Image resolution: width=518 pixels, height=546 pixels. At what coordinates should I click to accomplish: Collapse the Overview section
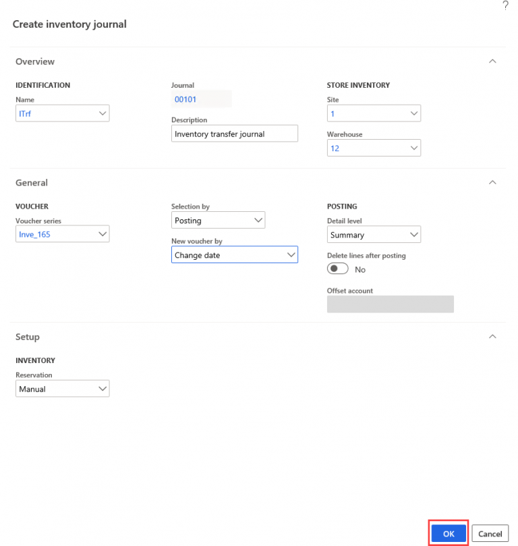pos(492,60)
